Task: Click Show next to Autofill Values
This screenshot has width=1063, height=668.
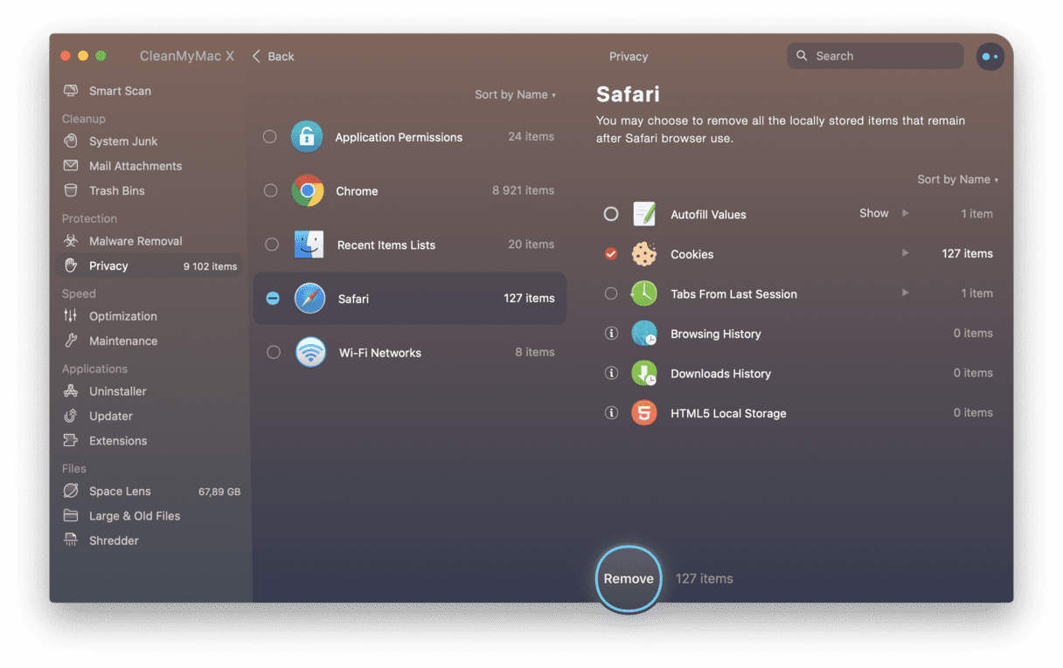Action: point(873,213)
